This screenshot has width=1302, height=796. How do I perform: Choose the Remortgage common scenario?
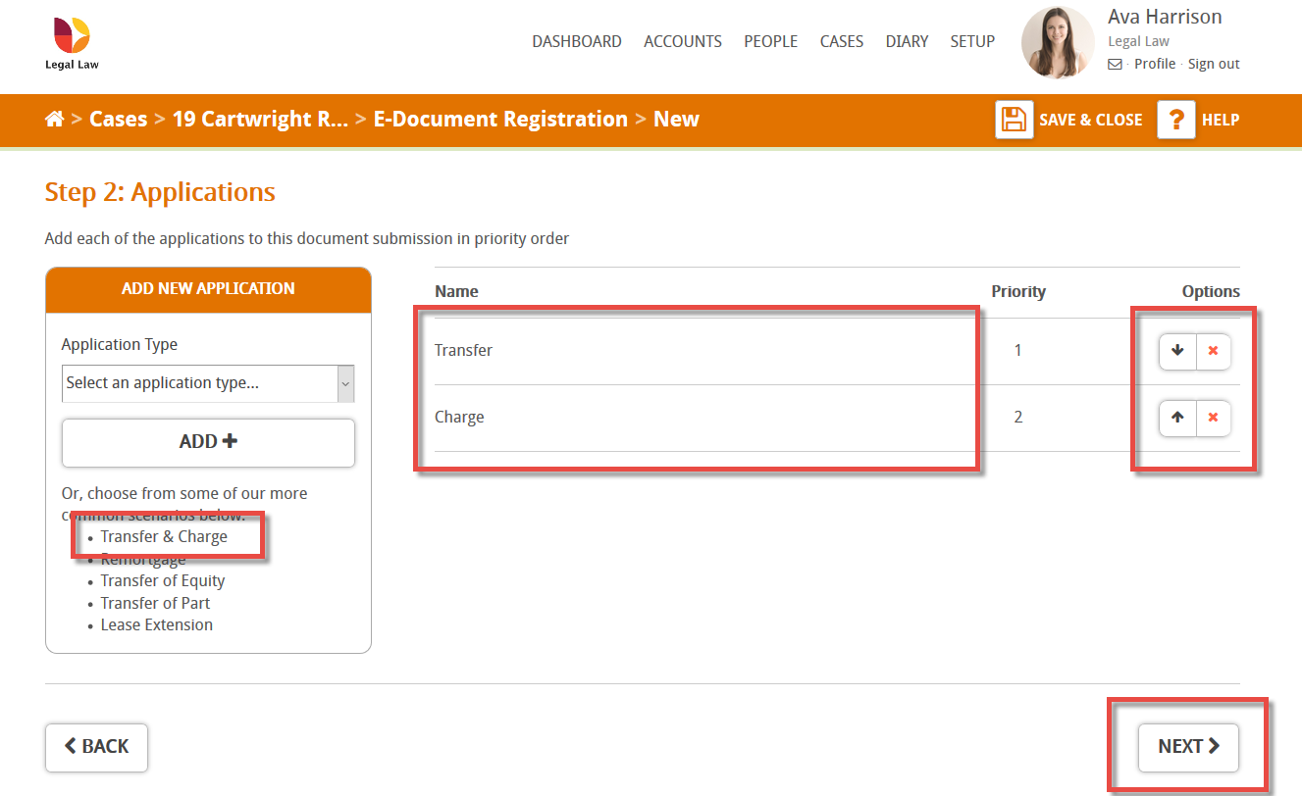tap(142, 558)
